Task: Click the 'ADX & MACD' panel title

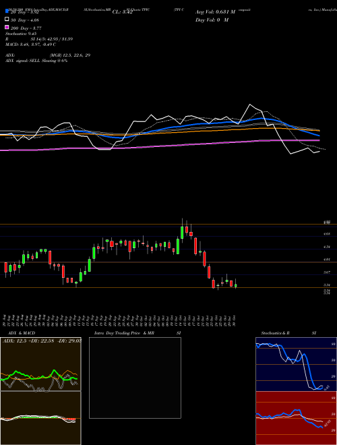Action: coord(22,333)
